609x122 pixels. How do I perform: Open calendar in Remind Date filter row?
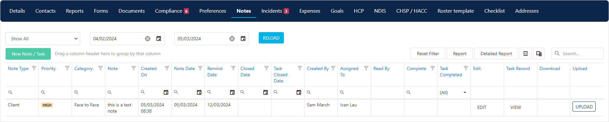[232, 92]
